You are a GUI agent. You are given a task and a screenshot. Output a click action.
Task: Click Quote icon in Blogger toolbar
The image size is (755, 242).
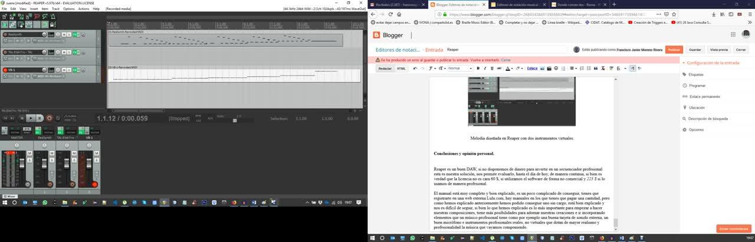pyautogui.click(x=596, y=68)
